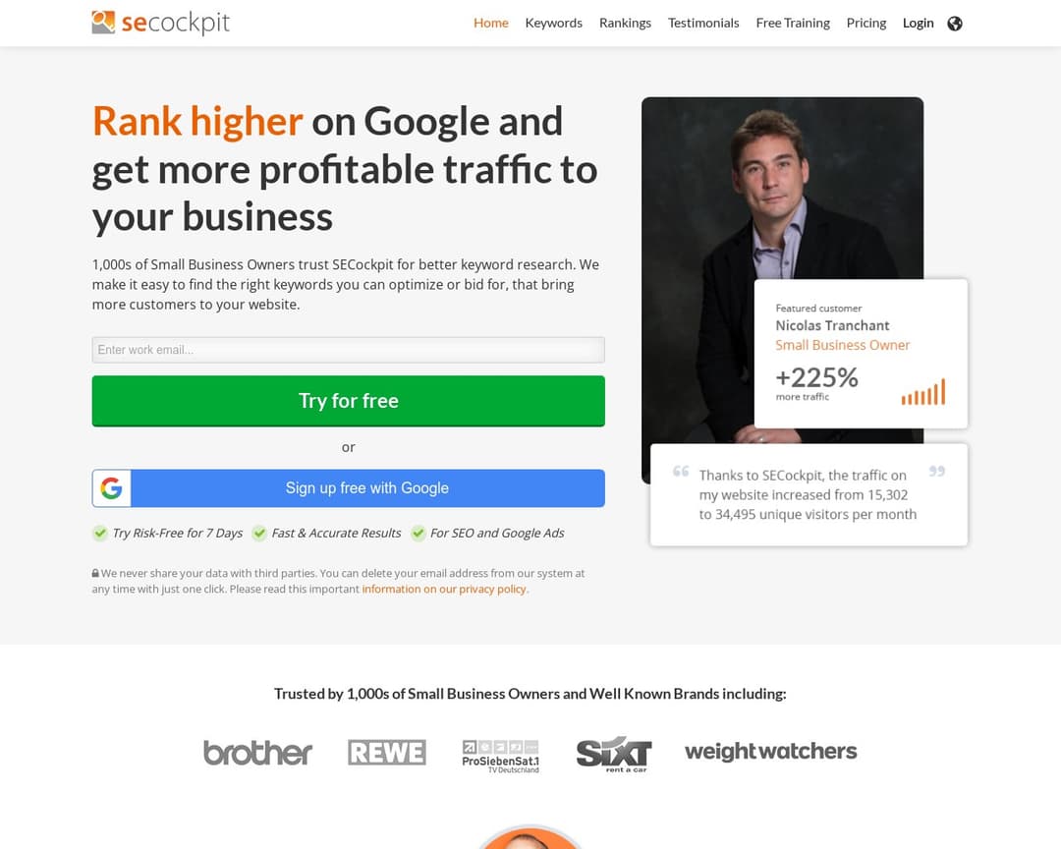This screenshot has width=1061, height=849.
Task: Open the privacy policy information link
Action: (x=444, y=589)
